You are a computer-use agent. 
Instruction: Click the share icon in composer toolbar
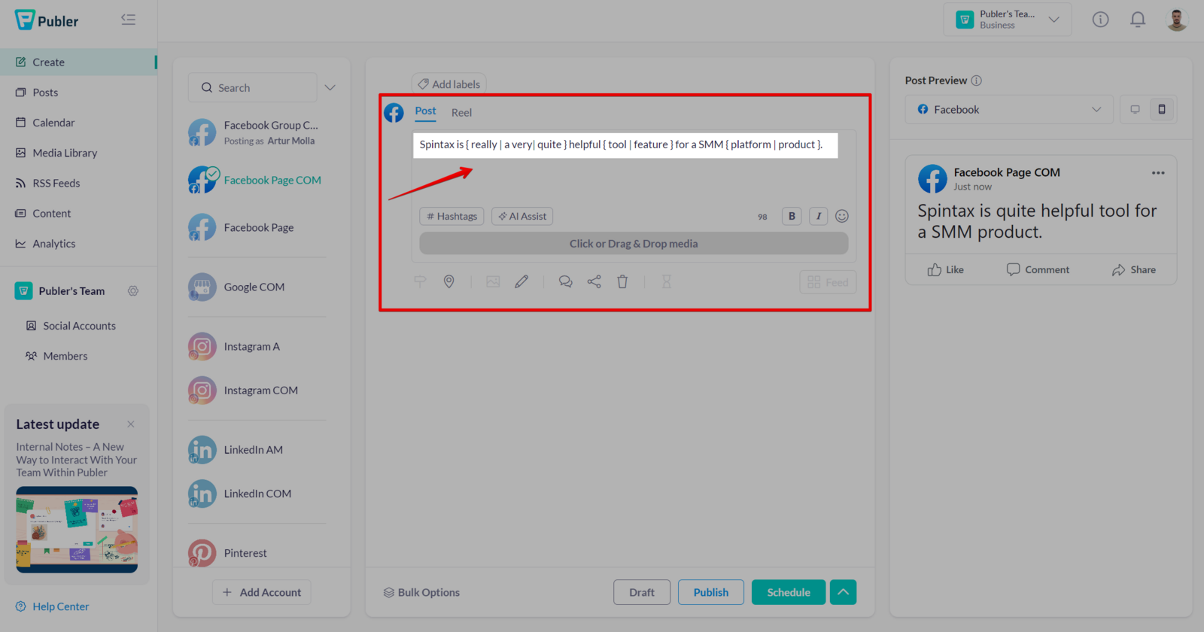(x=594, y=281)
